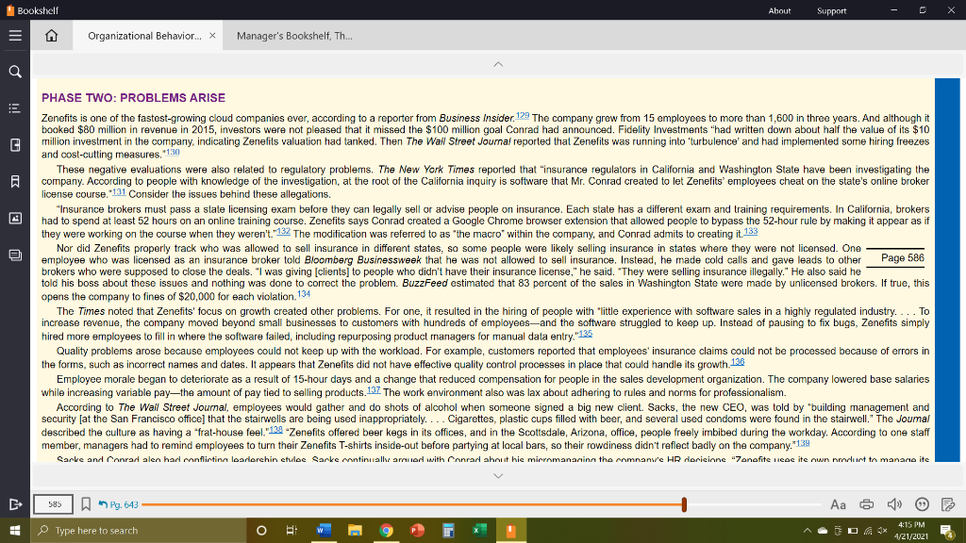Screen dimensions: 966x543
Task: Bookmark the current page 585
Action: coord(86,504)
